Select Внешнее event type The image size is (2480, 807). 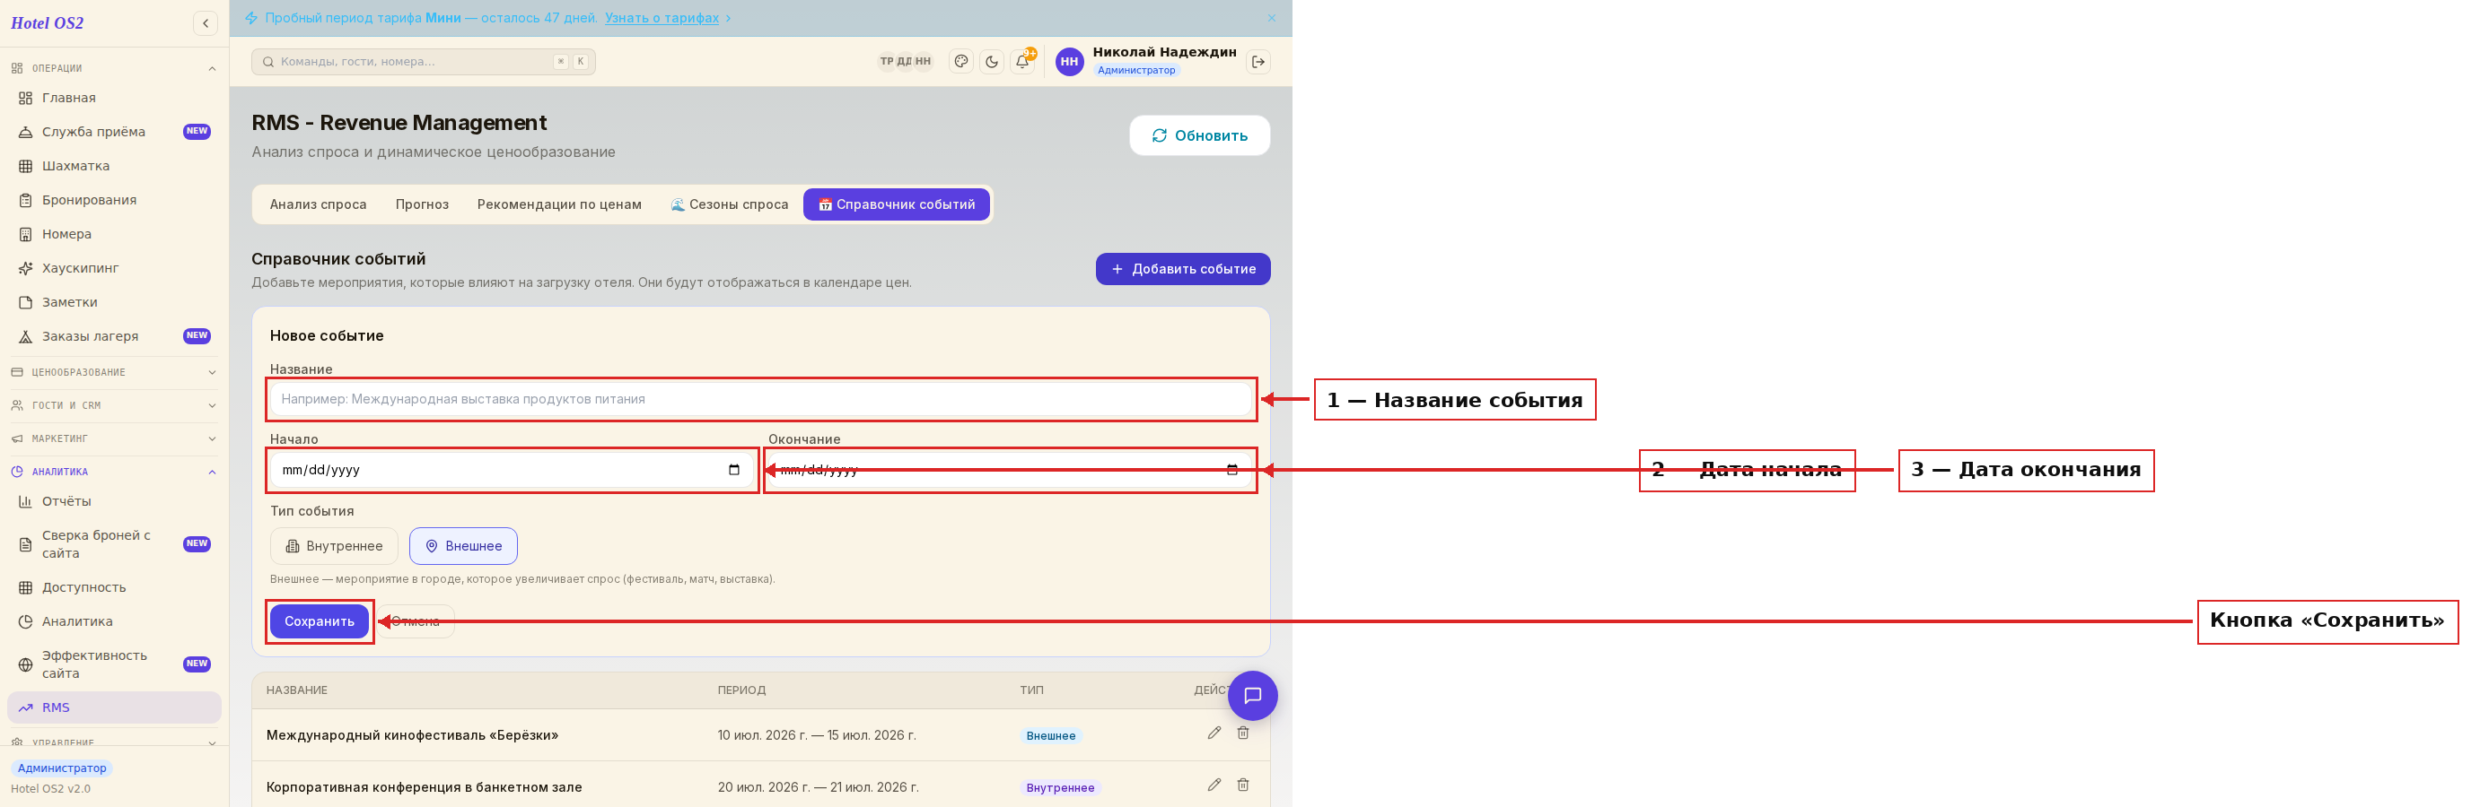(x=463, y=546)
